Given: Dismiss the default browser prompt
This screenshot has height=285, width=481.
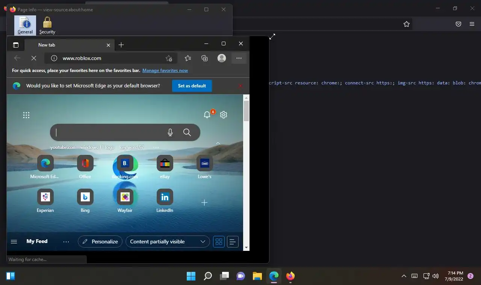Looking at the screenshot, I should tap(240, 86).
